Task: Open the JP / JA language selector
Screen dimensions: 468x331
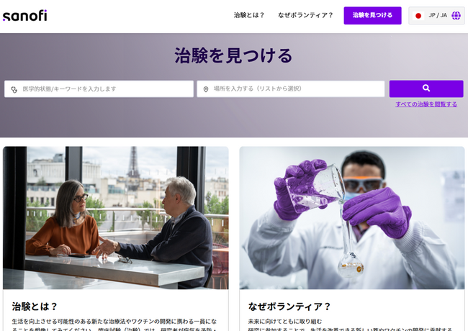Action: click(x=436, y=16)
